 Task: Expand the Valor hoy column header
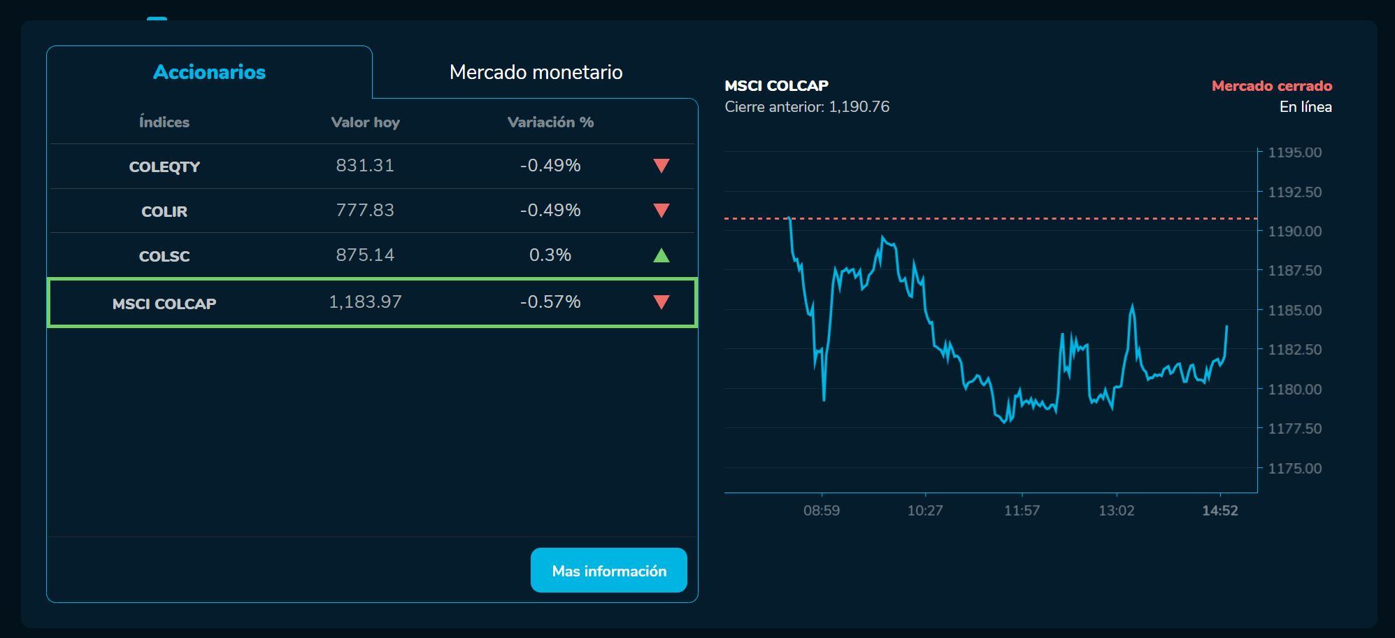coord(364,122)
